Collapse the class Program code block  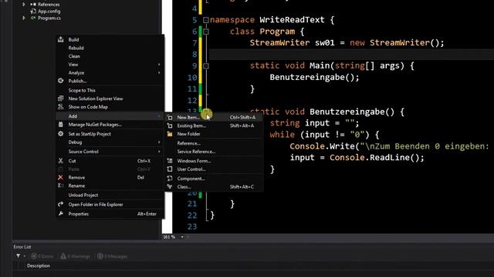[206, 32]
